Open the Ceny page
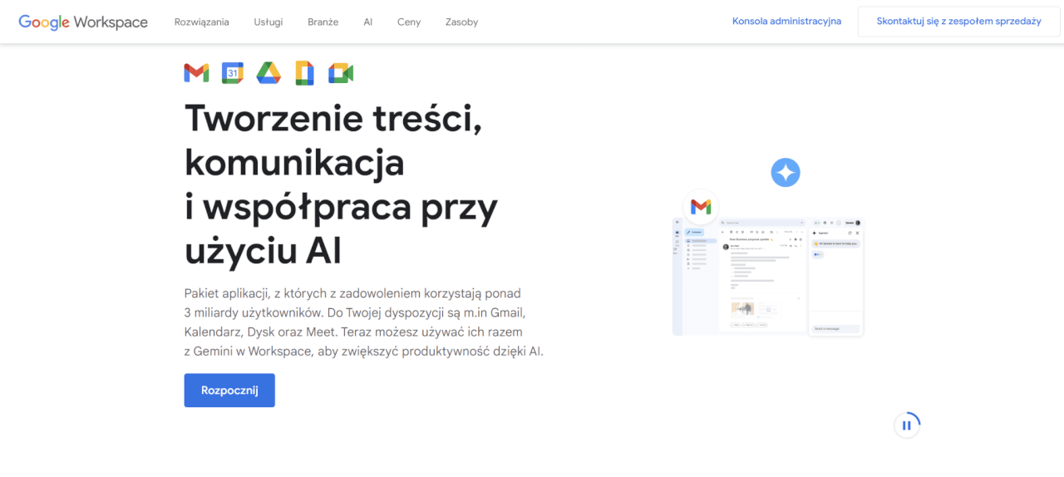The width and height of the screenshot is (1064, 477). click(x=409, y=22)
